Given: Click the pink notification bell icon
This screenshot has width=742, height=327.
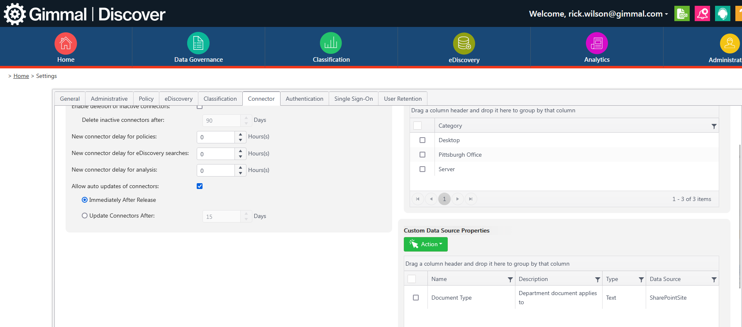Looking at the screenshot, I should click(702, 14).
